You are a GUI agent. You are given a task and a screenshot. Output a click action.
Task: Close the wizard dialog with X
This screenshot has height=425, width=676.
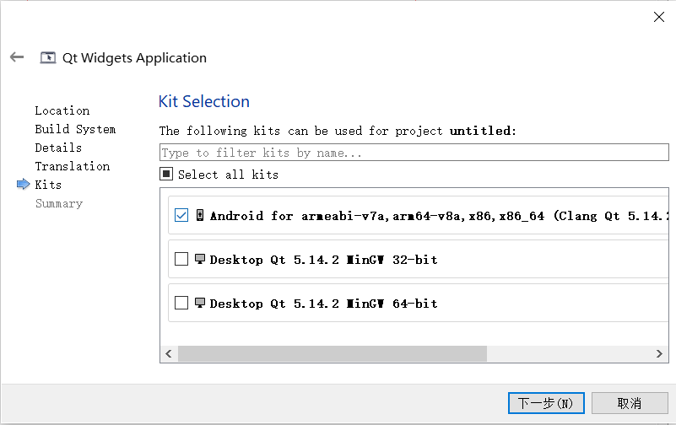pos(659,17)
